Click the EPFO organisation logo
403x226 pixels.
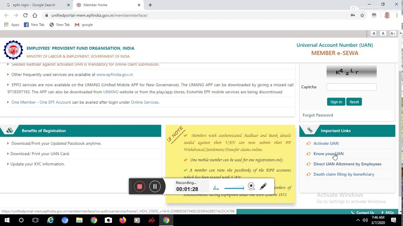point(13,50)
